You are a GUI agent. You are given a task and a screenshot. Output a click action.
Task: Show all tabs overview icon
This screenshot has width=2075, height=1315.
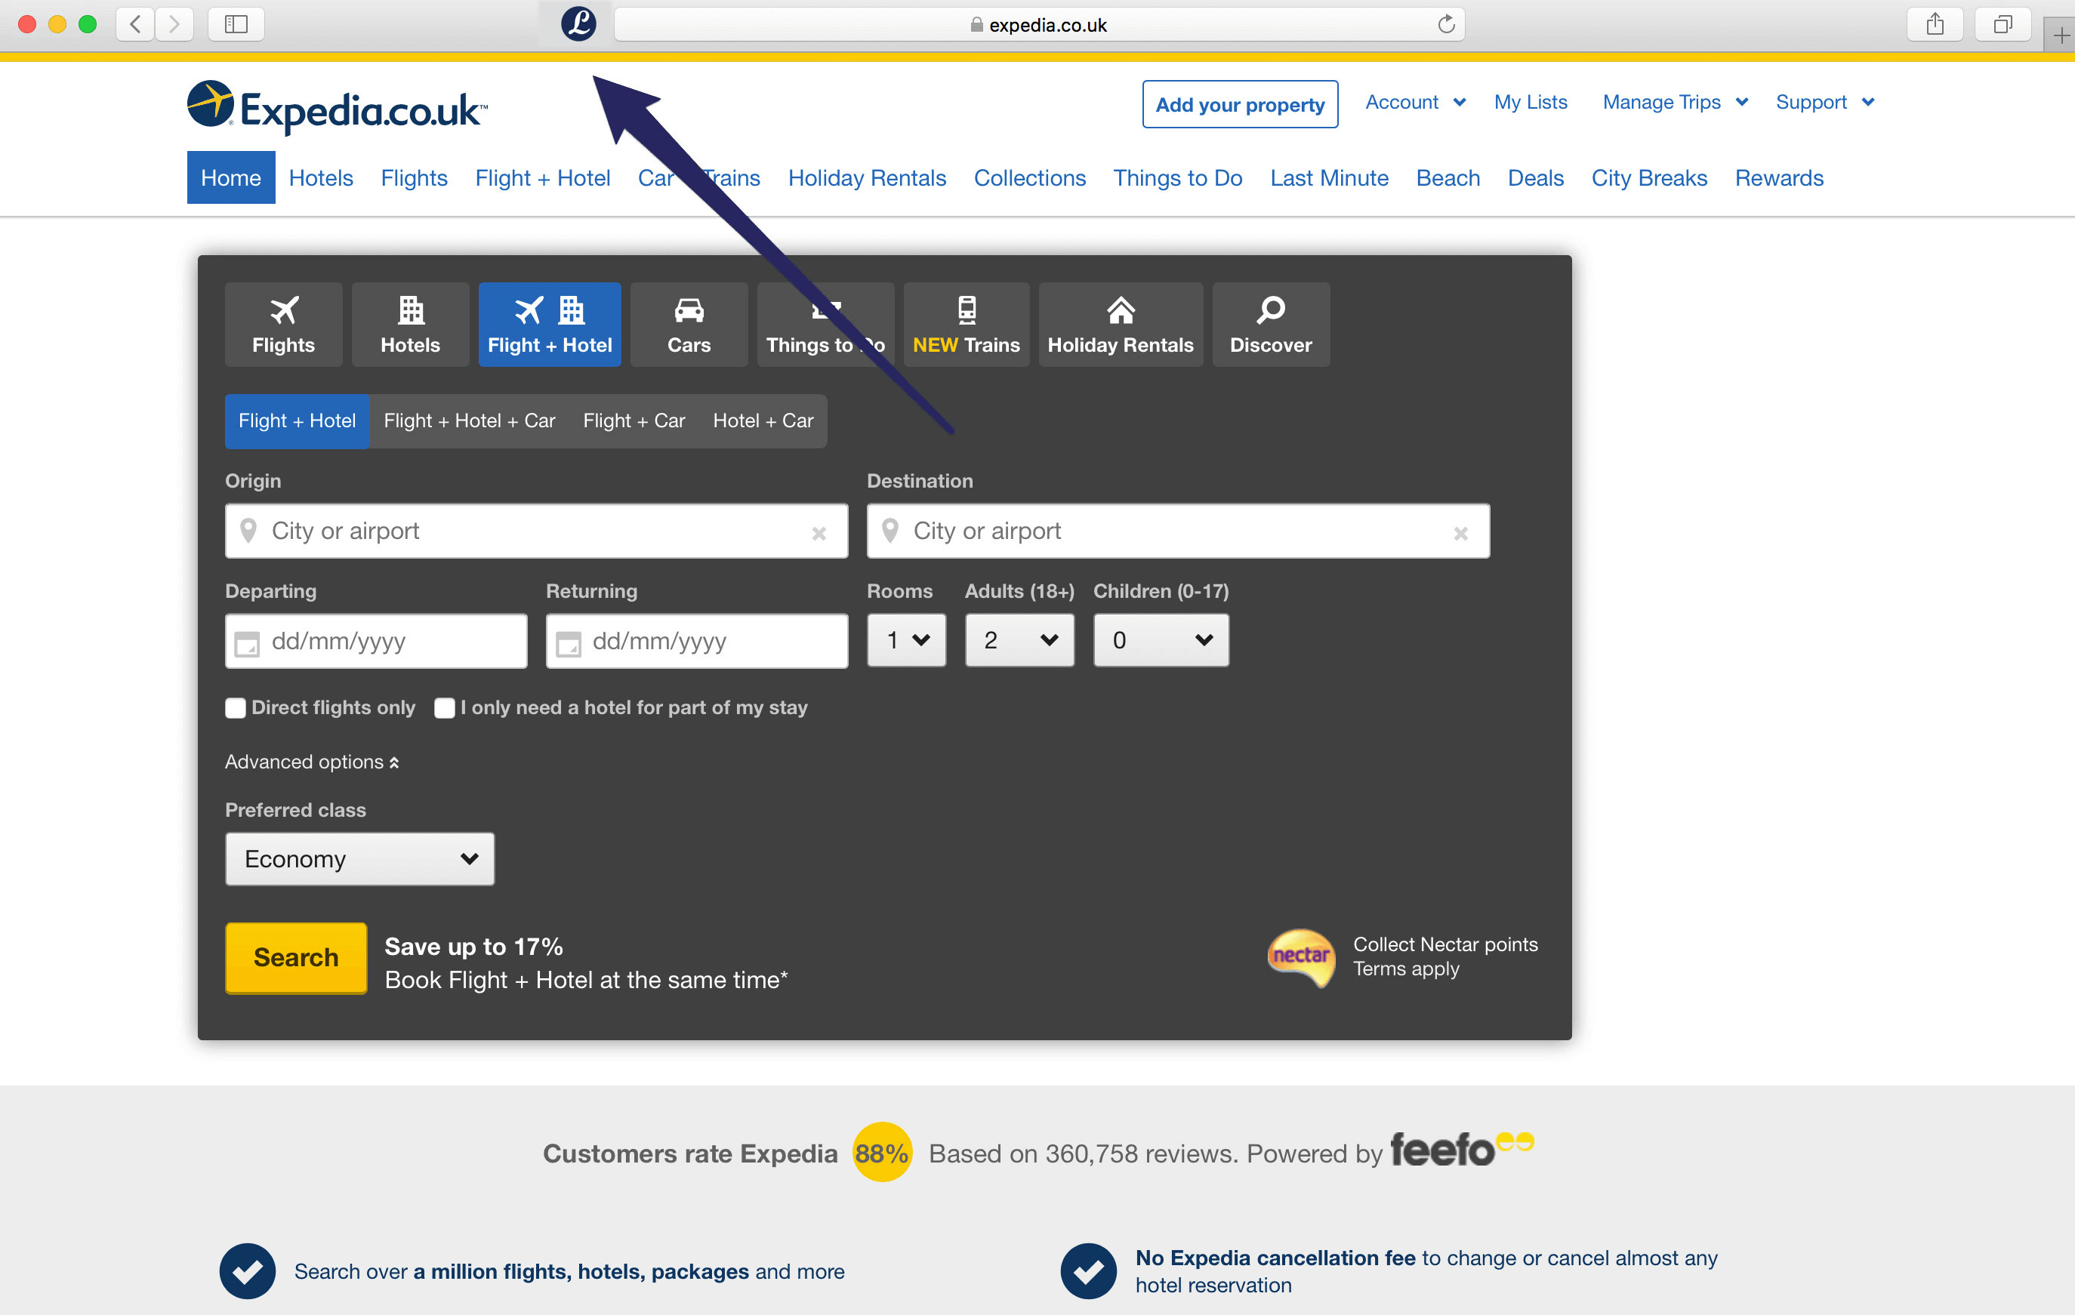pos(2003,24)
